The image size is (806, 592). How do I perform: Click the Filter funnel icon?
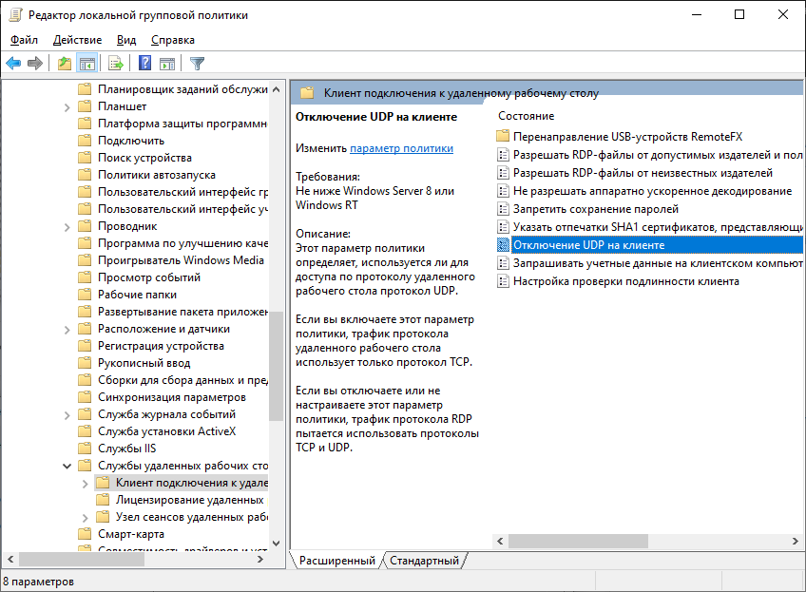pyautogui.click(x=197, y=64)
